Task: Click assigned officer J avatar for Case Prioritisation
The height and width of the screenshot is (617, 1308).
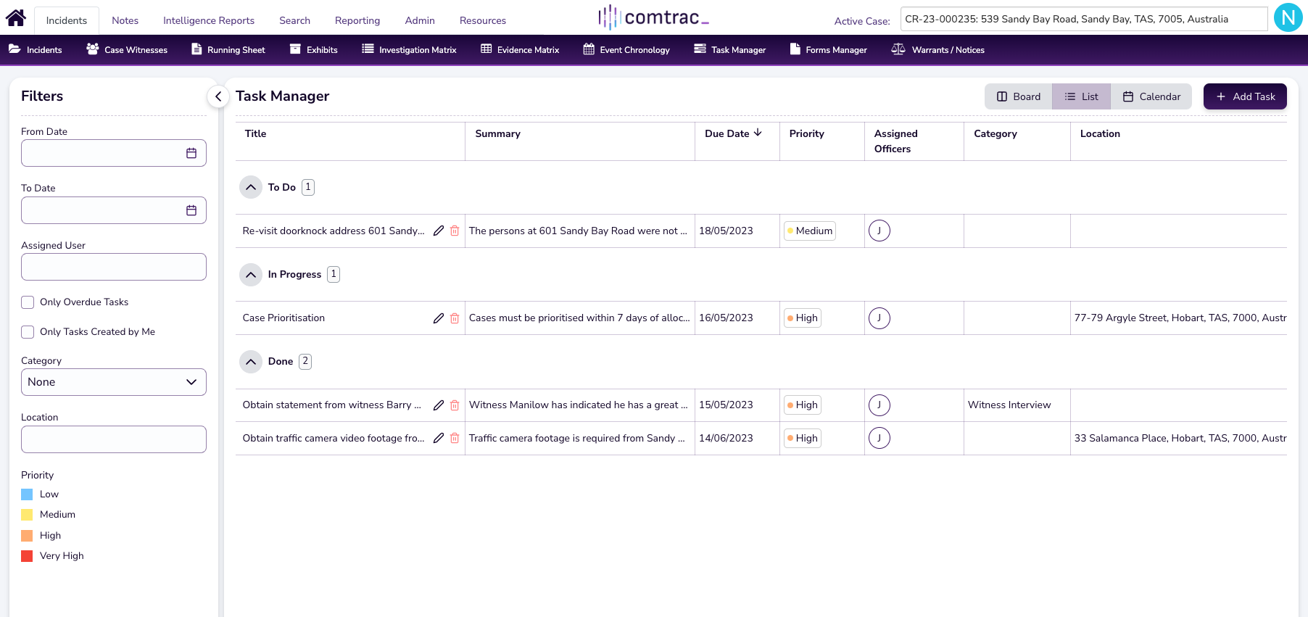Action: click(879, 318)
